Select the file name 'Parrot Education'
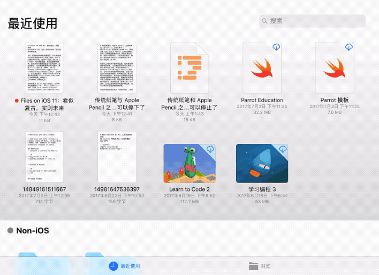Screen dimensions: 379x275 262,100
